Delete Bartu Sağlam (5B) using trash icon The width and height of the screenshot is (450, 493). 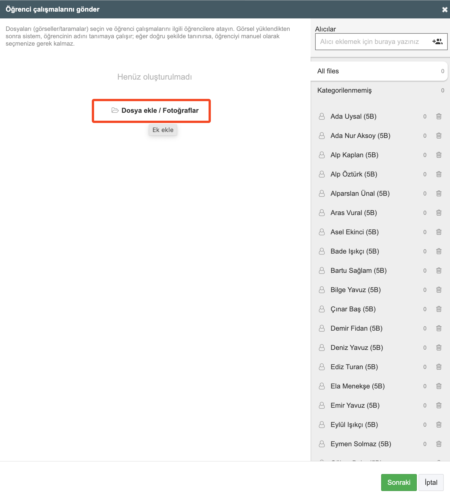tap(439, 271)
